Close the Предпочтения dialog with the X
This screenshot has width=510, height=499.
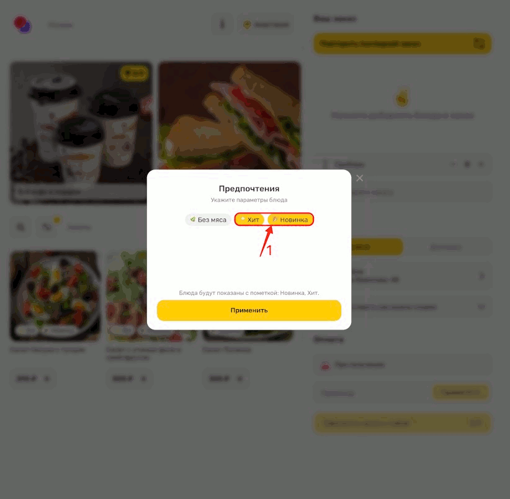click(359, 178)
